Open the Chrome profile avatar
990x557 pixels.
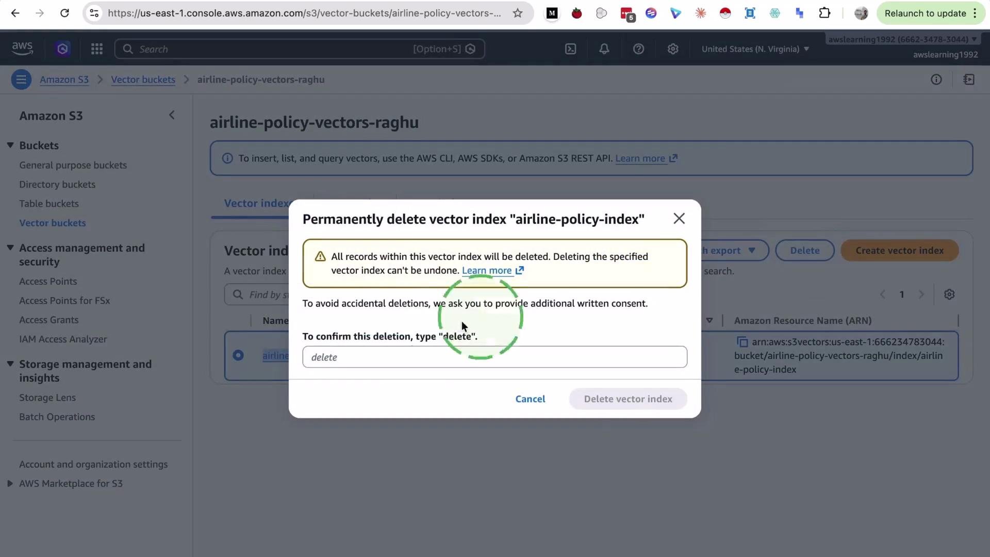[861, 13]
